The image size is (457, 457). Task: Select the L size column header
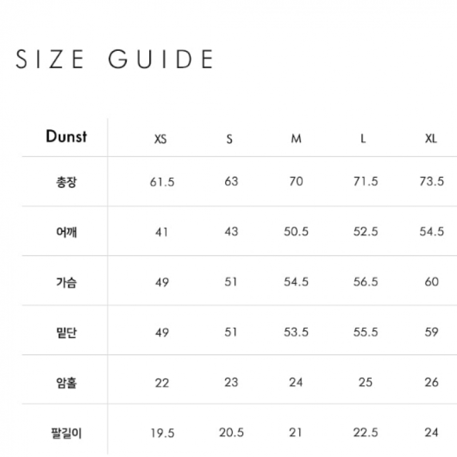point(363,138)
